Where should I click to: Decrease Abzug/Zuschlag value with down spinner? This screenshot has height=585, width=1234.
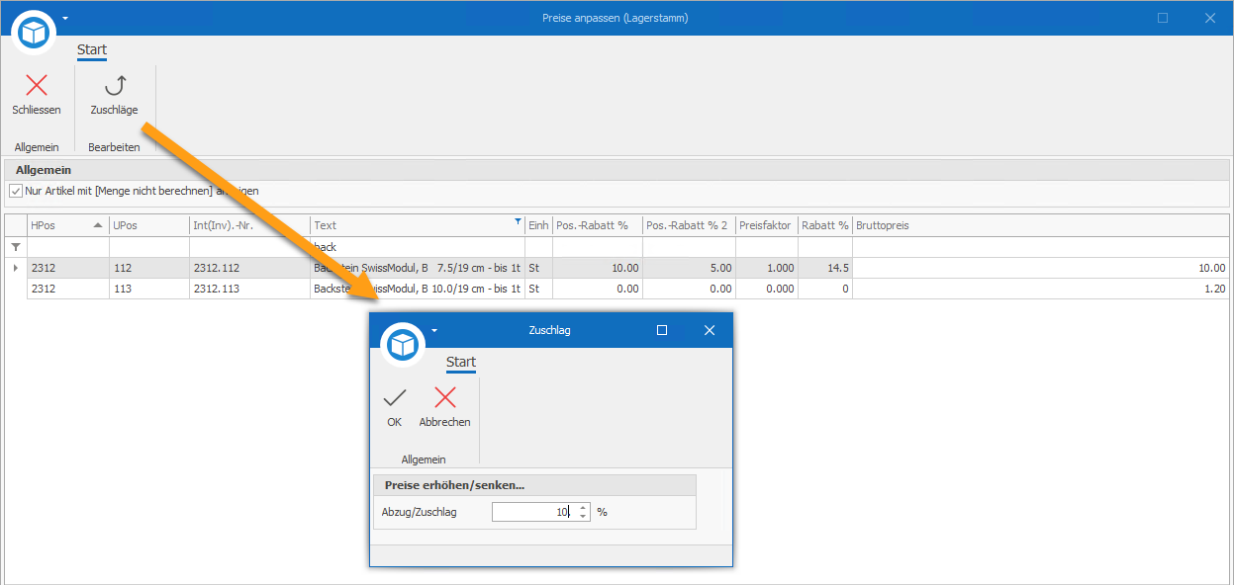[583, 516]
